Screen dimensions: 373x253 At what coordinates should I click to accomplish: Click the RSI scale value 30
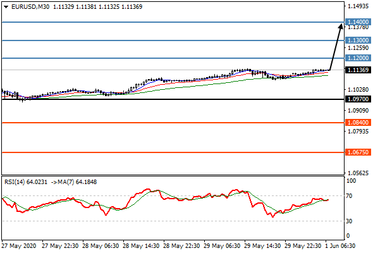[349, 221]
